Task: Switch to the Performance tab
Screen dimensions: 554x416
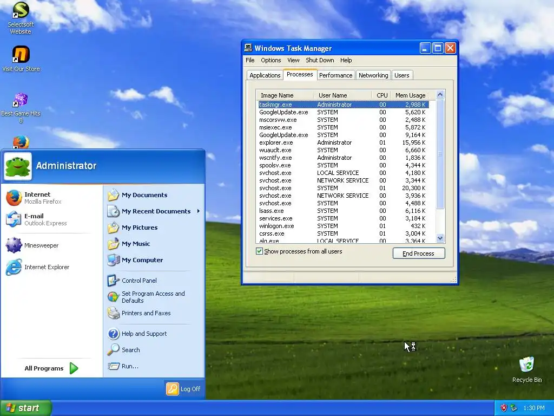Action: 335,75
